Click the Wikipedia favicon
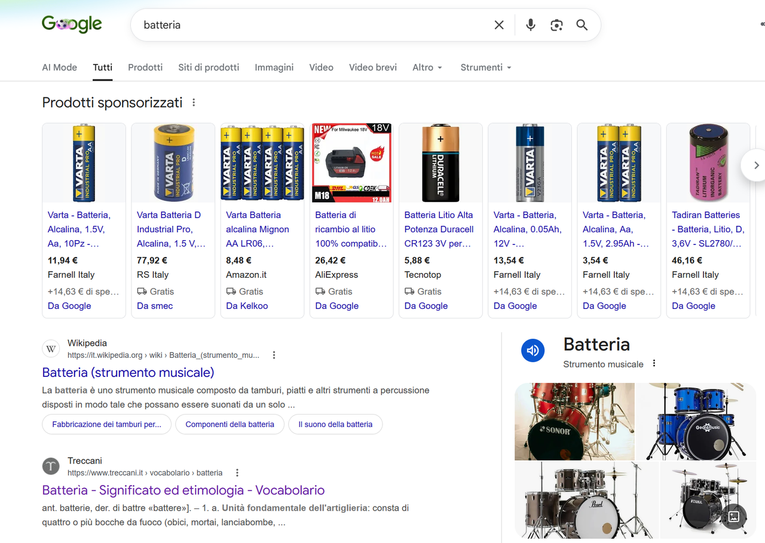765x543 pixels. click(x=51, y=349)
